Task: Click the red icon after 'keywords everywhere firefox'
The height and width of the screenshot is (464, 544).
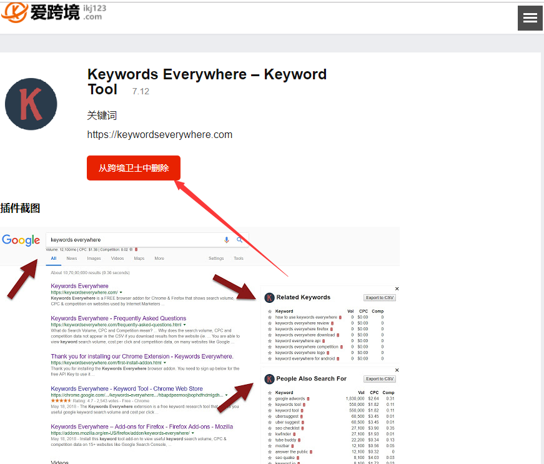Action: (x=331, y=329)
